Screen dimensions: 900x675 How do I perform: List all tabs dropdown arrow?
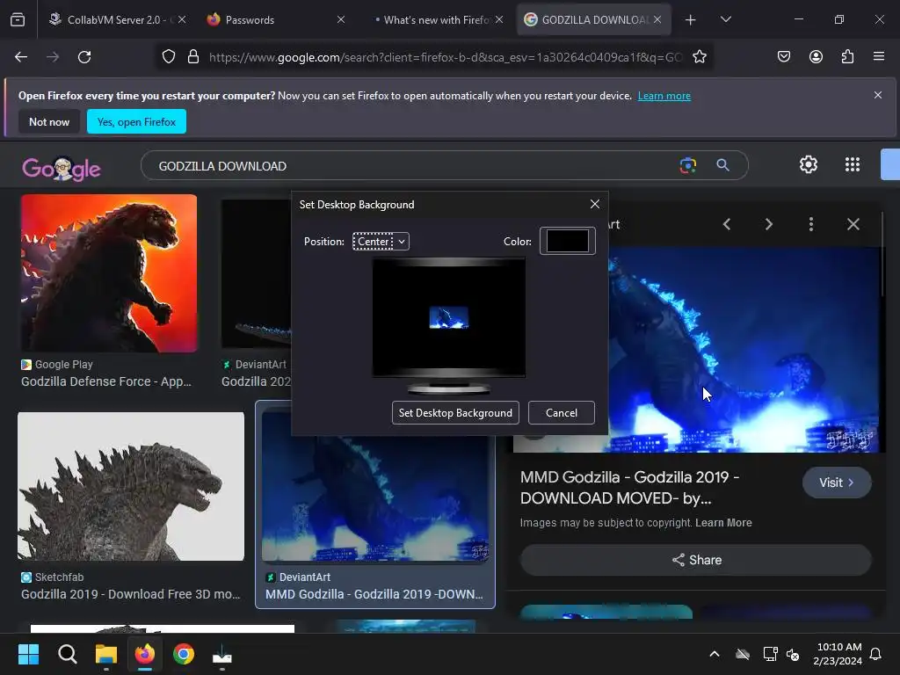pos(725,19)
